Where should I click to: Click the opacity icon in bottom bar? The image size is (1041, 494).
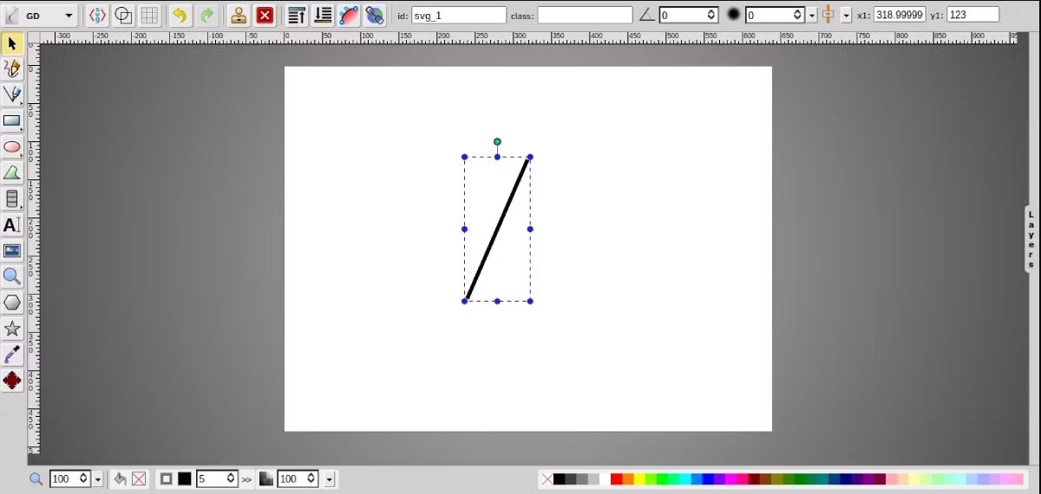266,478
